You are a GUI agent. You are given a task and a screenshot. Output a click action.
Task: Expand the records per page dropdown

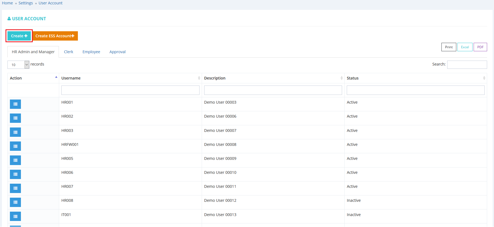coord(18,65)
